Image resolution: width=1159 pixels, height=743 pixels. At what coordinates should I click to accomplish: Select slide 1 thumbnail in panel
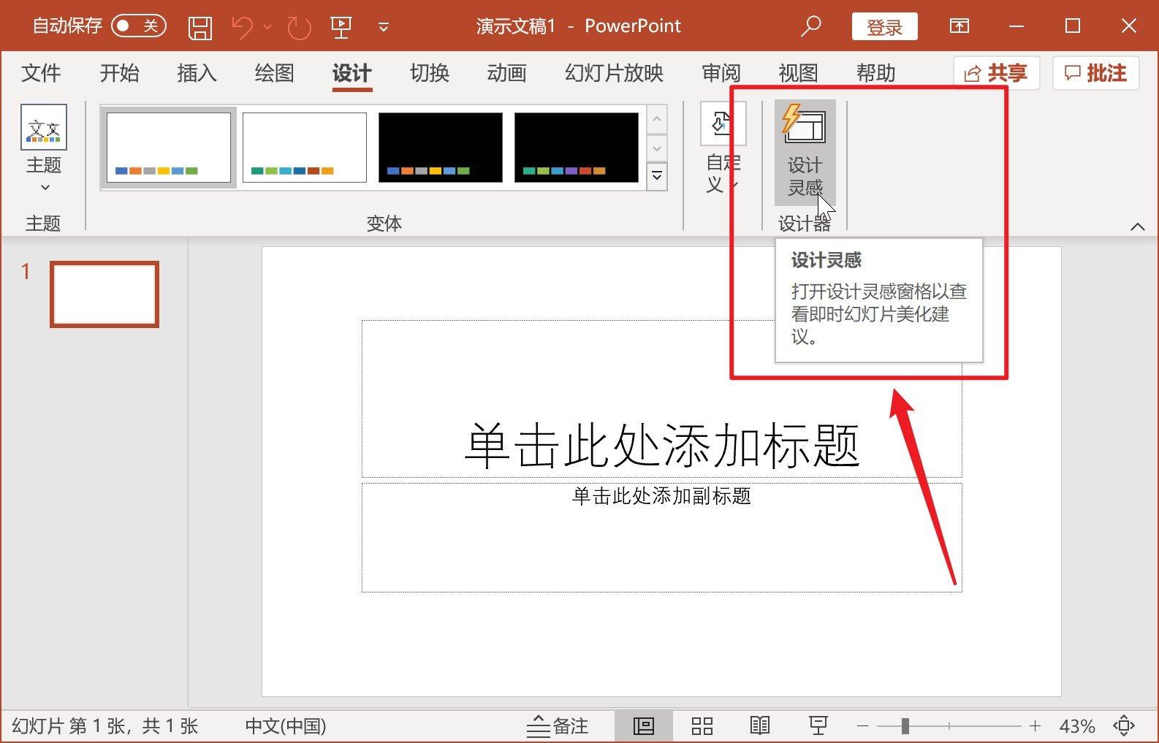click(x=104, y=294)
